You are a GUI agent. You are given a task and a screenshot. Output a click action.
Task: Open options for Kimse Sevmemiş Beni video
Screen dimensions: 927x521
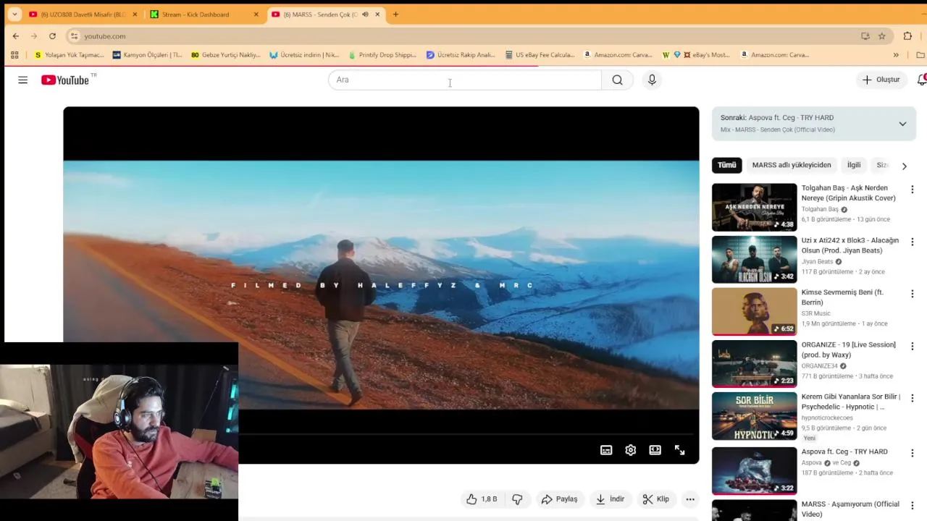[x=912, y=294]
